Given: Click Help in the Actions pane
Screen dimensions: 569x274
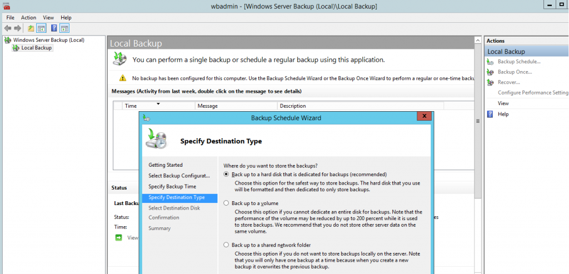Looking at the screenshot, I should [x=503, y=114].
